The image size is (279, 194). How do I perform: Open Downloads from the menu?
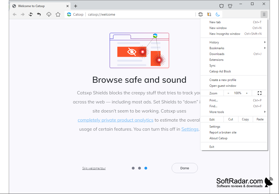click(234, 54)
